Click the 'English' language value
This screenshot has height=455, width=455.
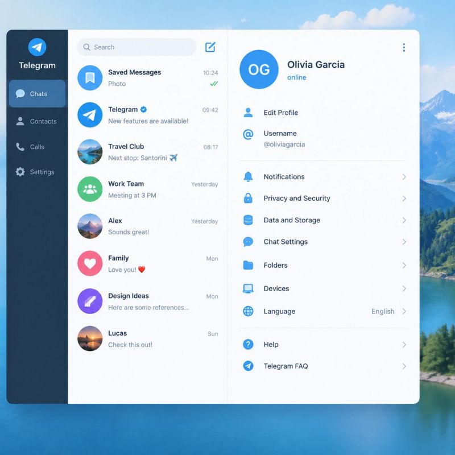coord(383,311)
